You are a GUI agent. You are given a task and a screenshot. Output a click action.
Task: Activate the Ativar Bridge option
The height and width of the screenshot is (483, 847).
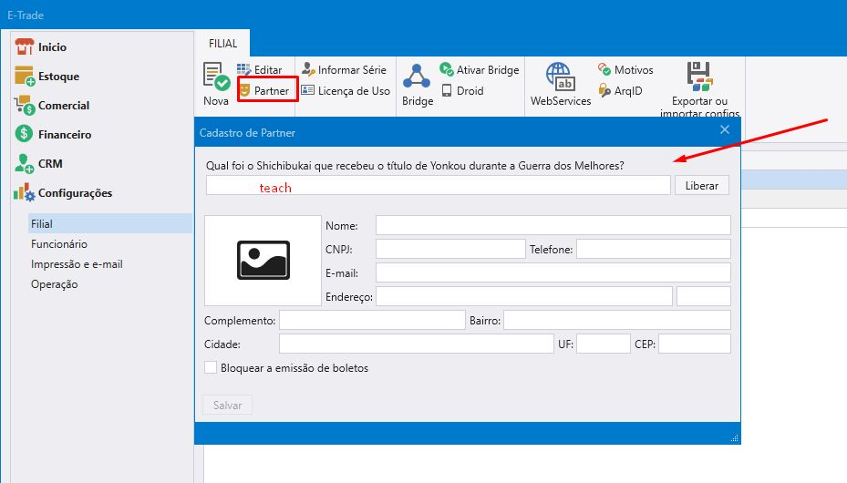coord(479,70)
